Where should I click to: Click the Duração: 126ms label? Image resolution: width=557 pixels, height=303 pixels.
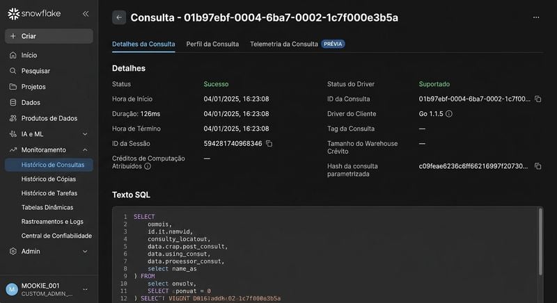[136, 114]
